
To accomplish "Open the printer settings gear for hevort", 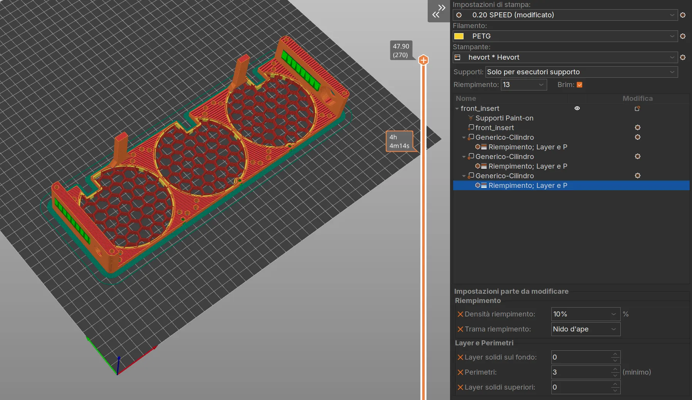I will coord(683,57).
